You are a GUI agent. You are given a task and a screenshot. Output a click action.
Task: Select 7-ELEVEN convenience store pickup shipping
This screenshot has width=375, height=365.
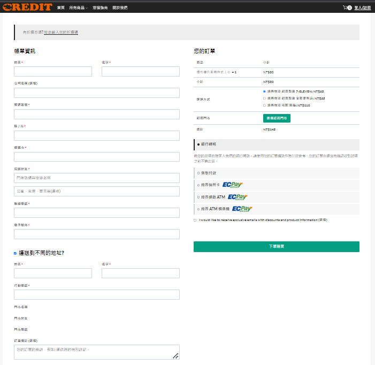264,92
